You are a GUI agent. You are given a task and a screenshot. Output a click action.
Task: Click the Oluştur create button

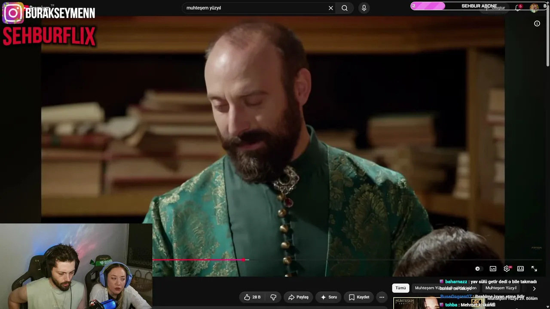495,8
